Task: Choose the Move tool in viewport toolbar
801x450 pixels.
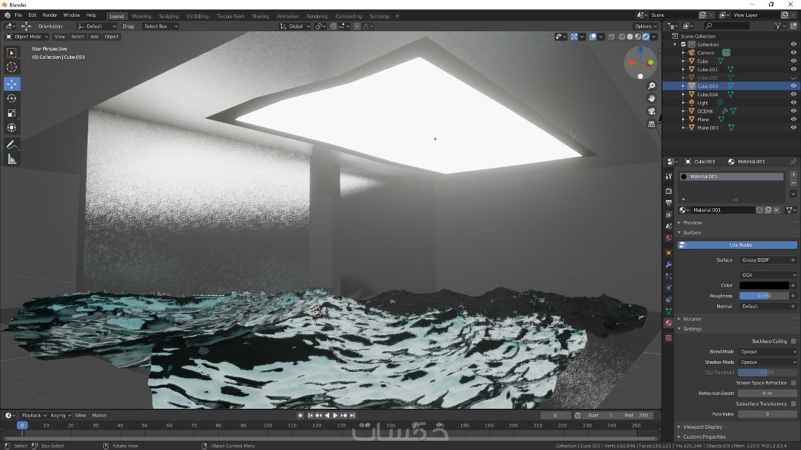Action: (x=12, y=84)
